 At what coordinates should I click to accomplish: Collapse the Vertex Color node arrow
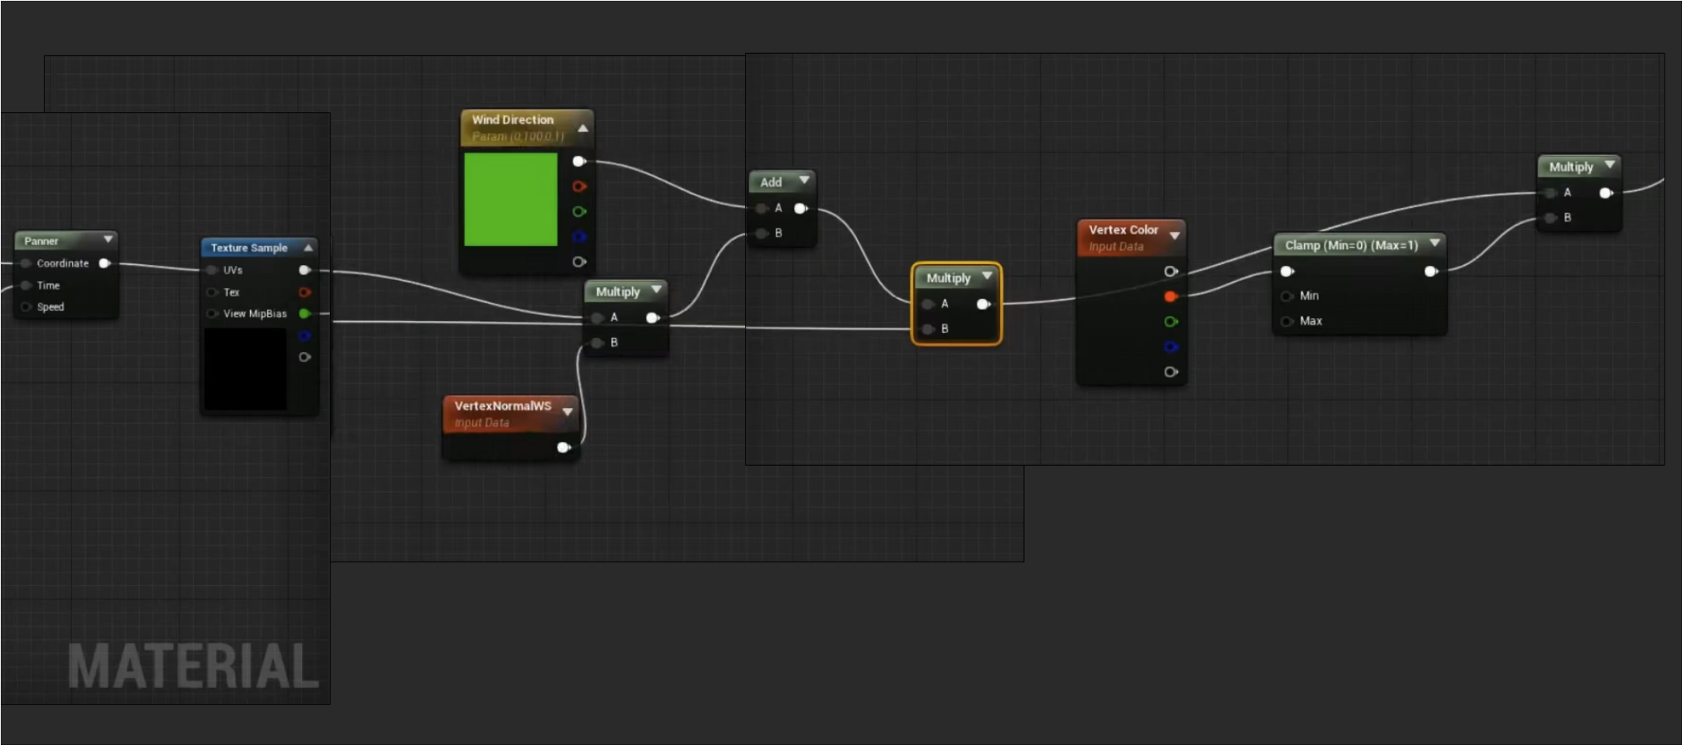[x=1174, y=236]
